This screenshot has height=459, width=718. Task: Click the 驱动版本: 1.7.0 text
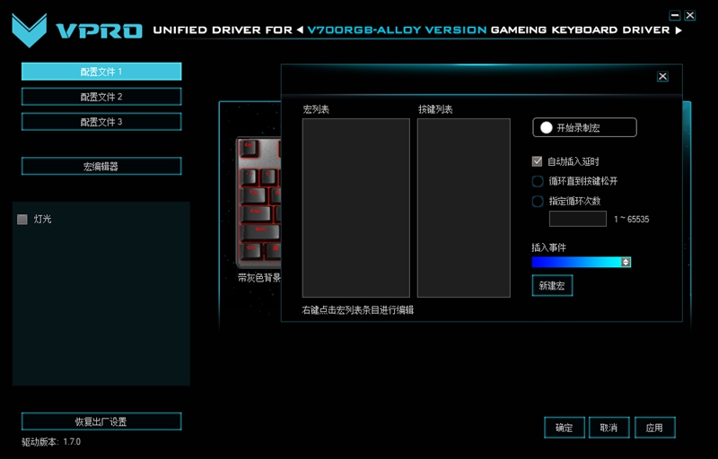click(x=51, y=442)
